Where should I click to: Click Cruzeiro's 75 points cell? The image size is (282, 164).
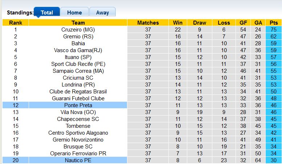click(273, 29)
